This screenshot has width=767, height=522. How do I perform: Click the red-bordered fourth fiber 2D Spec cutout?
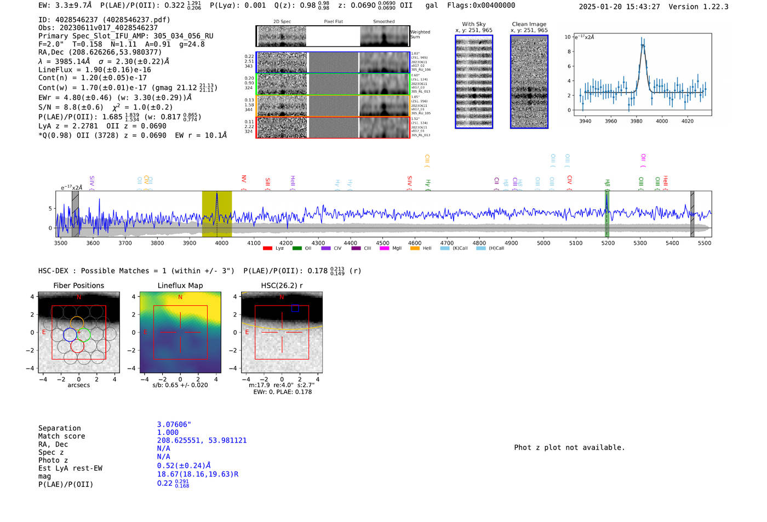282,127
